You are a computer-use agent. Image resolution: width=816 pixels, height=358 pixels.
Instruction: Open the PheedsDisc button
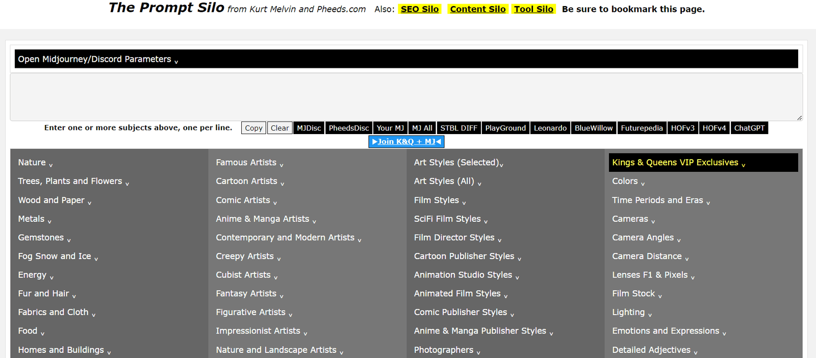[348, 128]
